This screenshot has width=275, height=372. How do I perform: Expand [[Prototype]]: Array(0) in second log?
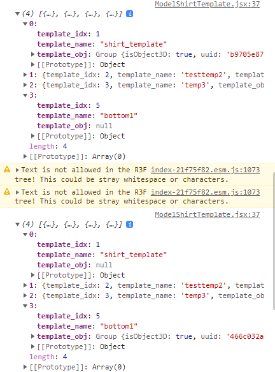click(x=25, y=367)
